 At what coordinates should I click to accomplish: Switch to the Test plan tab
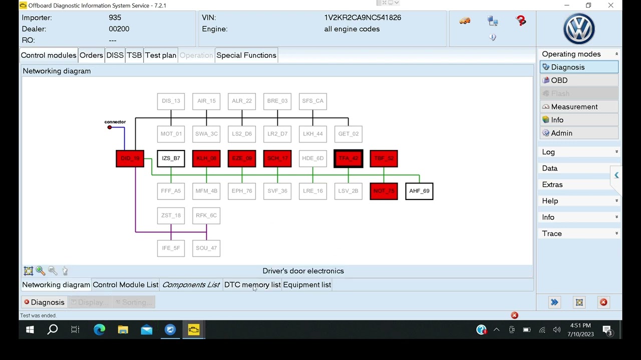pos(161,55)
